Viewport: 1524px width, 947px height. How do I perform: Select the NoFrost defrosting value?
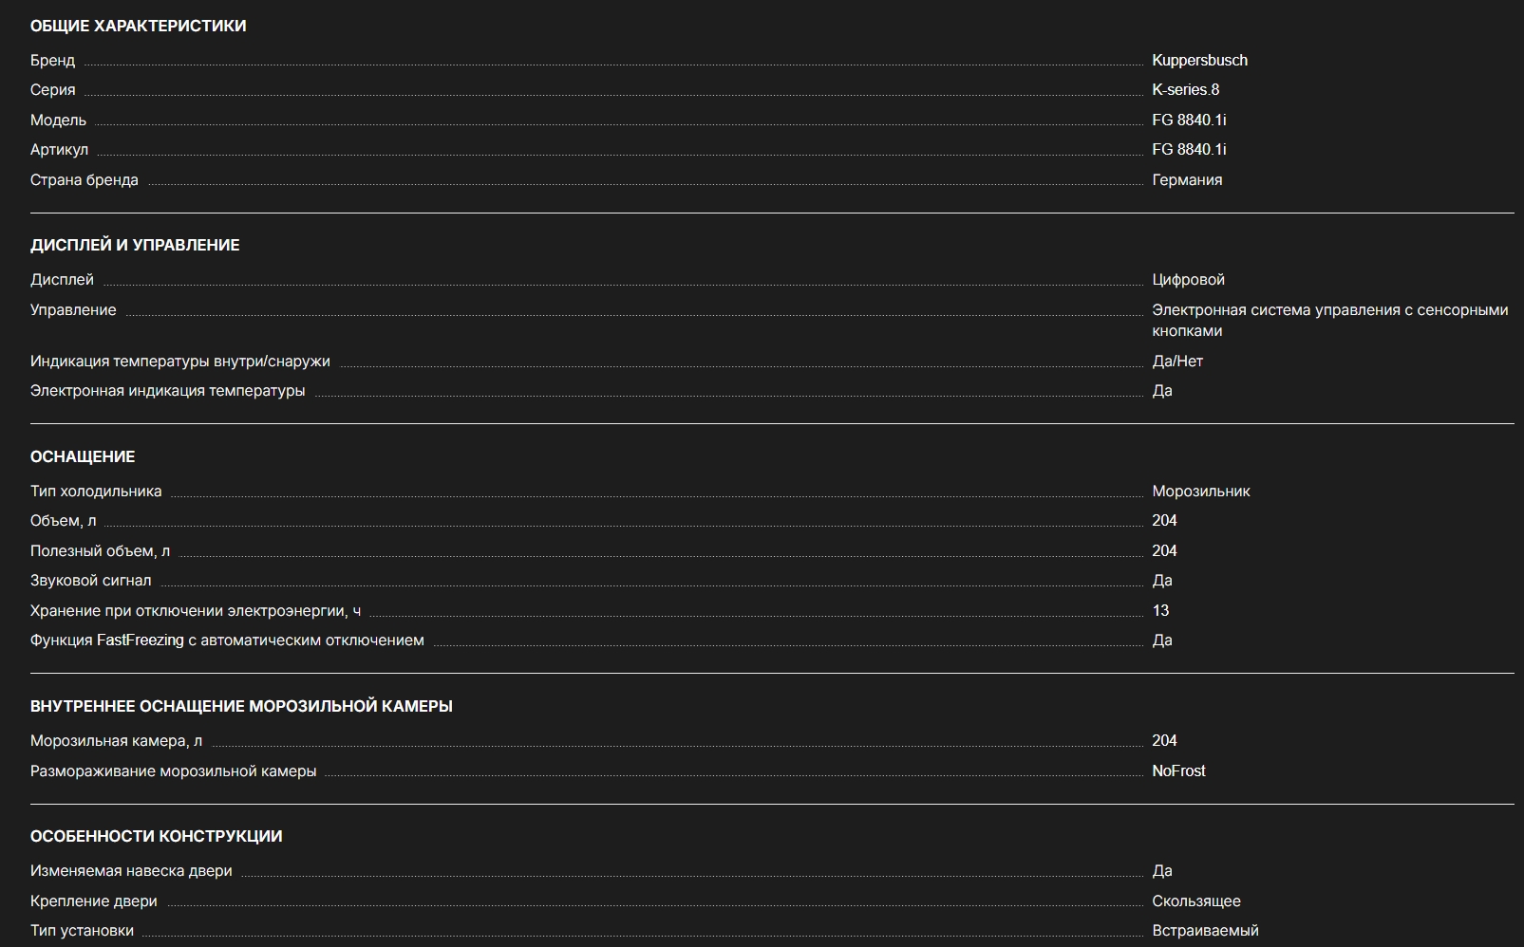point(1178,771)
